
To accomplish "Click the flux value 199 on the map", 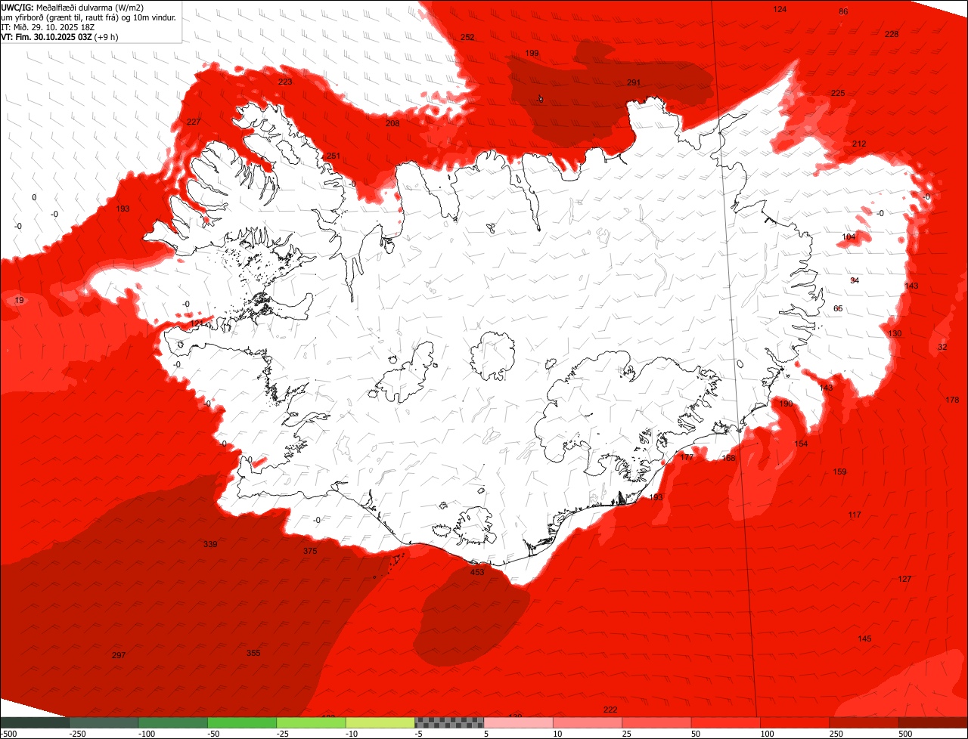I will click(532, 54).
